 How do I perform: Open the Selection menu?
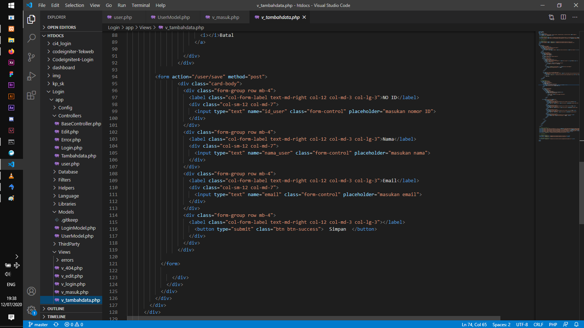click(74, 5)
